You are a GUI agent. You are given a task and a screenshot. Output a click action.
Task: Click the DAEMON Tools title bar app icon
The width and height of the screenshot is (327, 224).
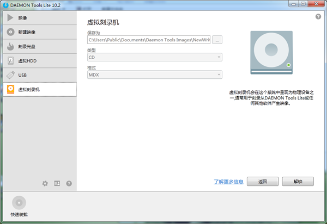coord(5,4)
